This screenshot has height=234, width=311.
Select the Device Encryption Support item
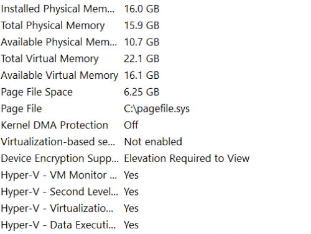click(x=155, y=159)
